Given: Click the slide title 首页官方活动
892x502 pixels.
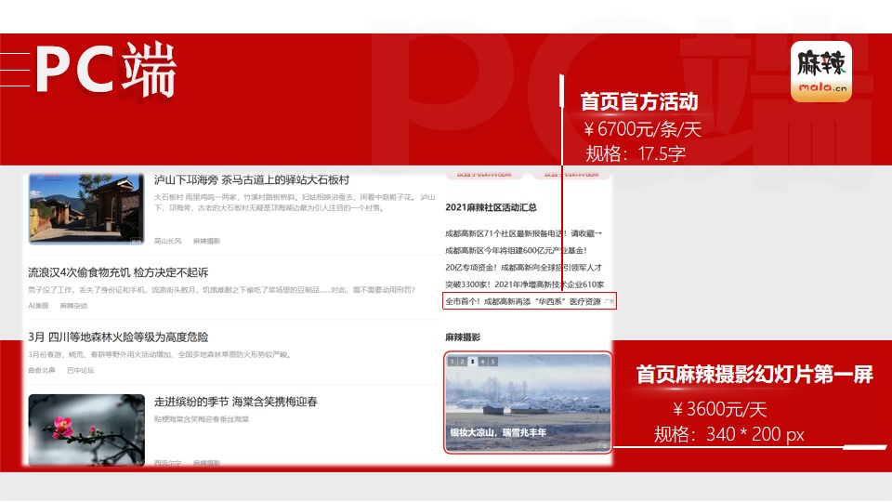Looking at the screenshot, I should pos(639,102).
